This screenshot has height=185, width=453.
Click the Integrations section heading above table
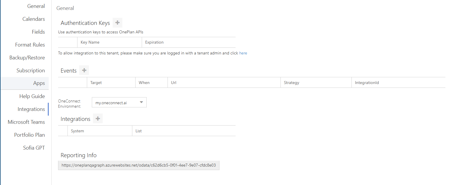point(75,119)
